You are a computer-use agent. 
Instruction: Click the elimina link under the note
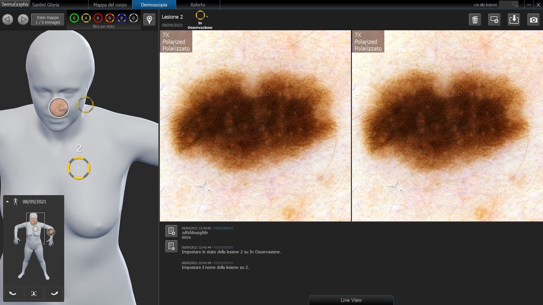pyautogui.click(x=186, y=237)
